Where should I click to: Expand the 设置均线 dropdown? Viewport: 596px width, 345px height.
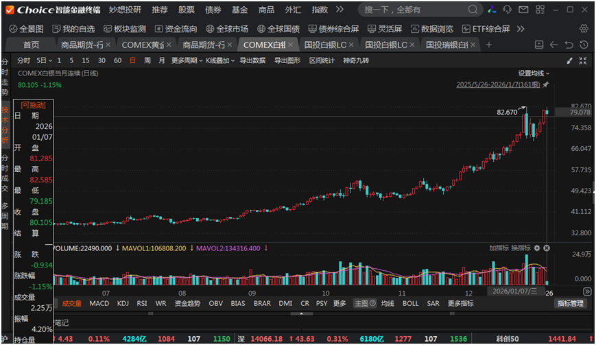(534, 73)
